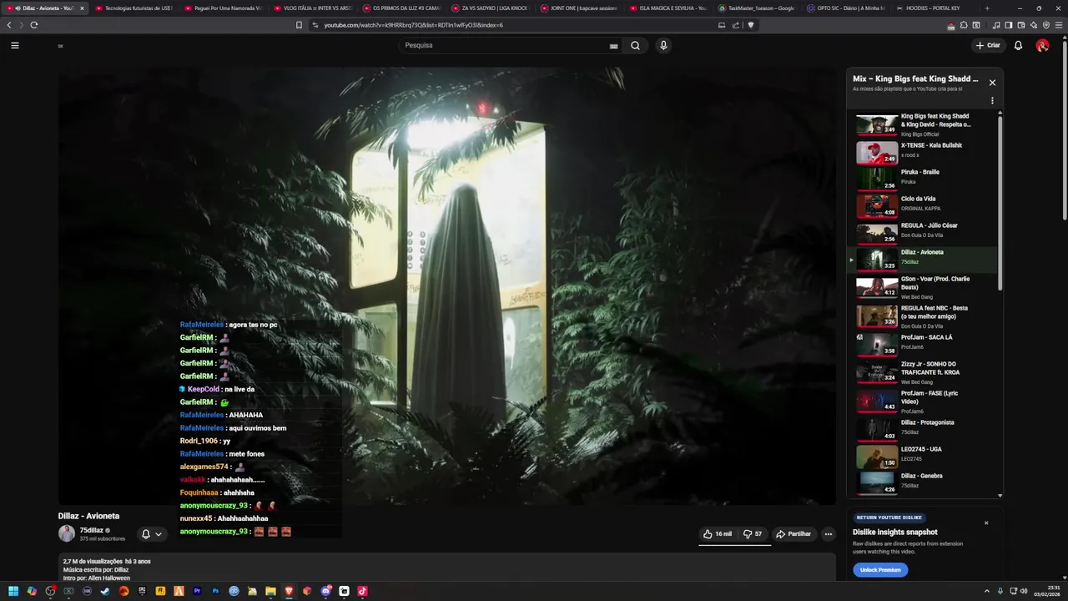1068x601 pixels.
Task: Play X-TENSE - Kela Bullshit from the mix
Action: 926,152
